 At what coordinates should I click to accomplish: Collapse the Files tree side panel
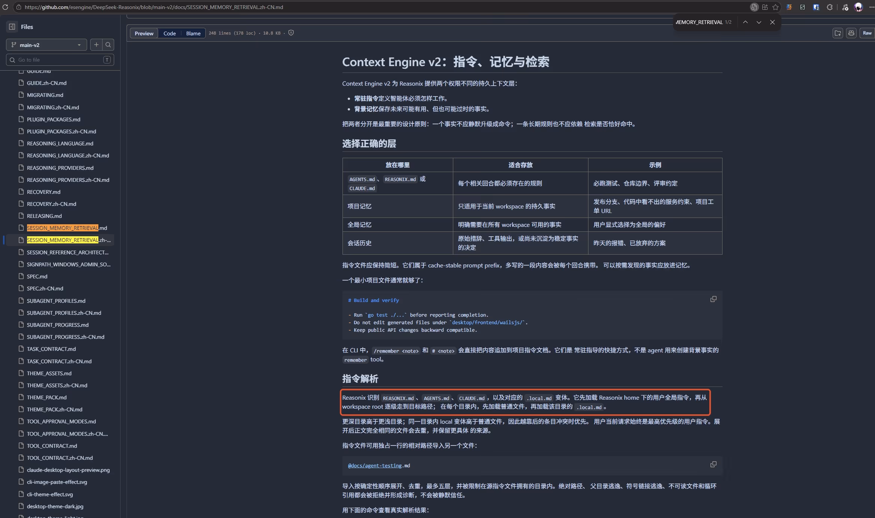pyautogui.click(x=12, y=27)
